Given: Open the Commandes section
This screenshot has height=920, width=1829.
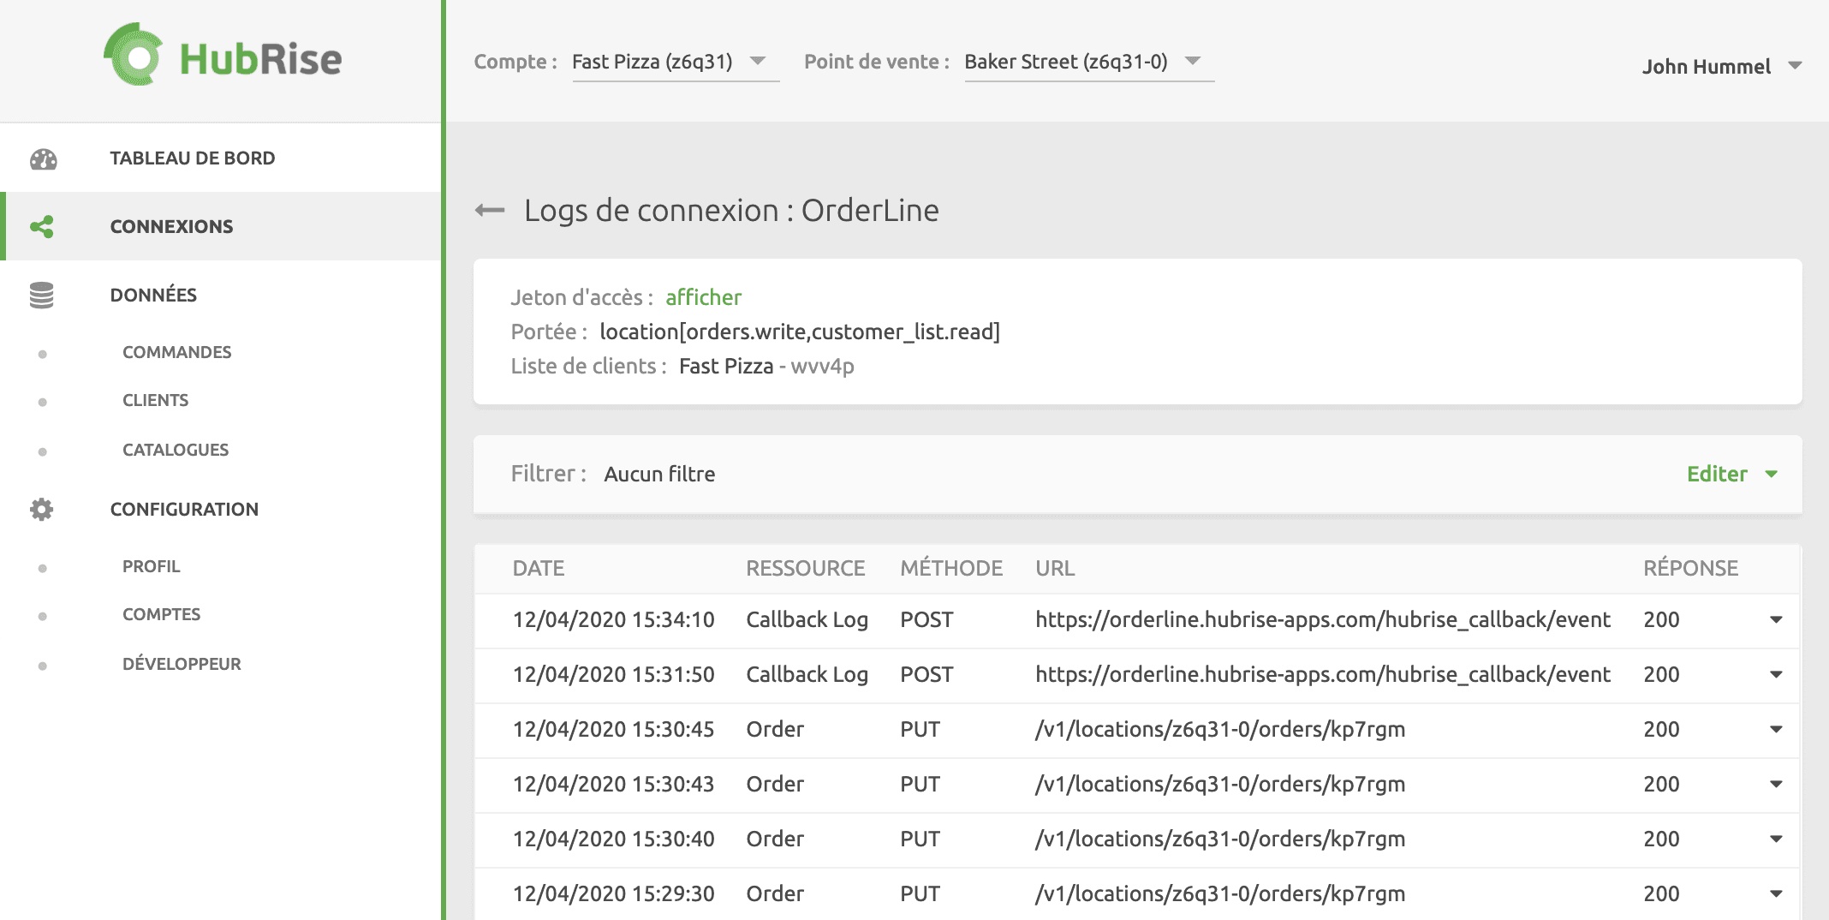Looking at the screenshot, I should click(176, 351).
